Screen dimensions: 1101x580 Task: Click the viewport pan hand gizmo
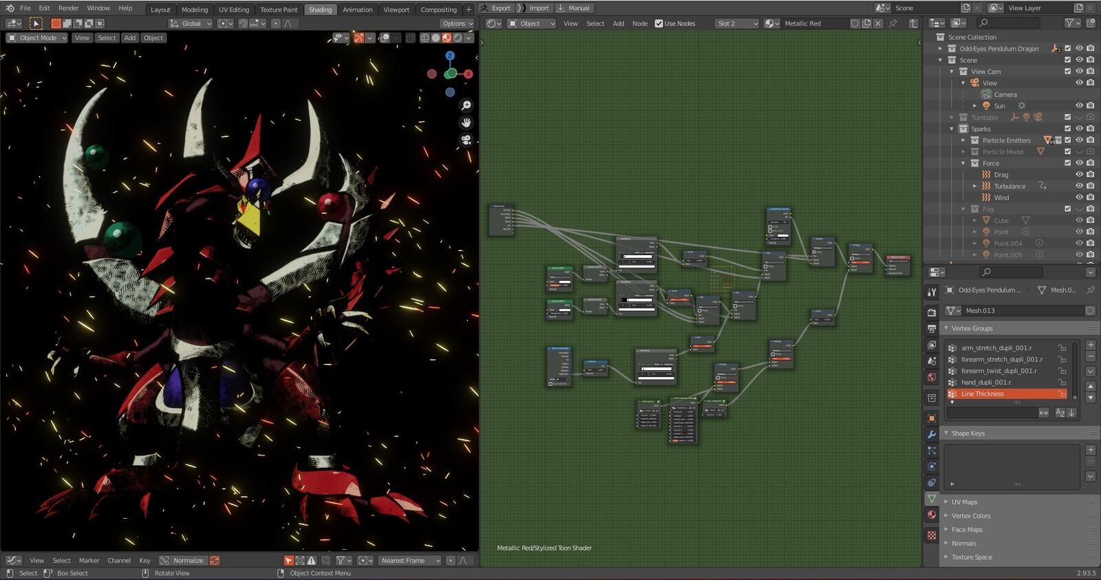coord(466,122)
